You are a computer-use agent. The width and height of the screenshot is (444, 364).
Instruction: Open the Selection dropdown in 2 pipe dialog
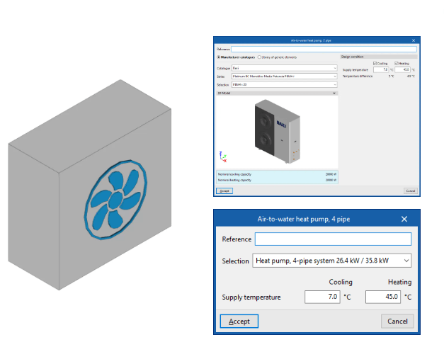click(x=285, y=84)
